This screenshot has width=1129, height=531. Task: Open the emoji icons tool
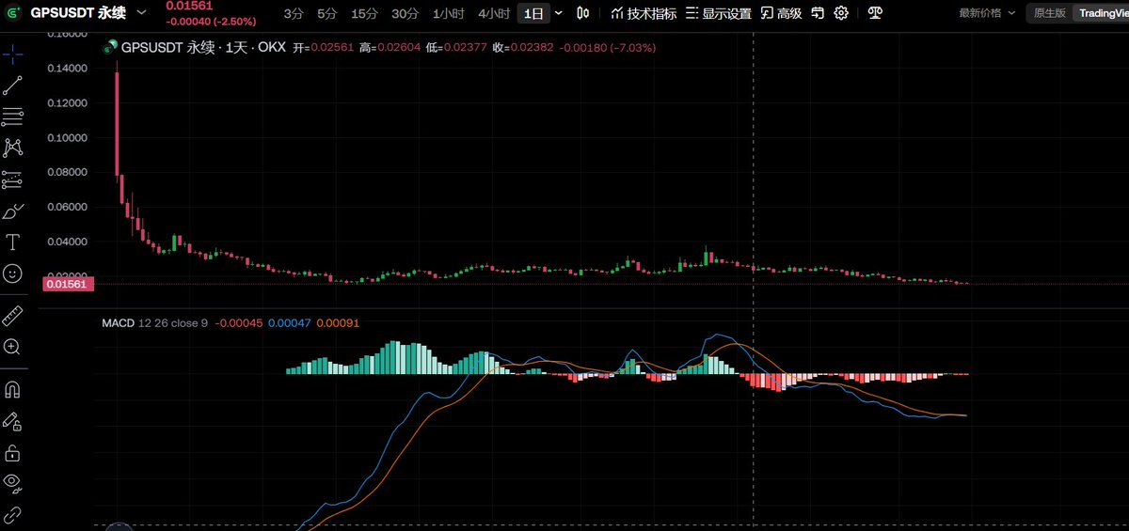tap(13, 273)
